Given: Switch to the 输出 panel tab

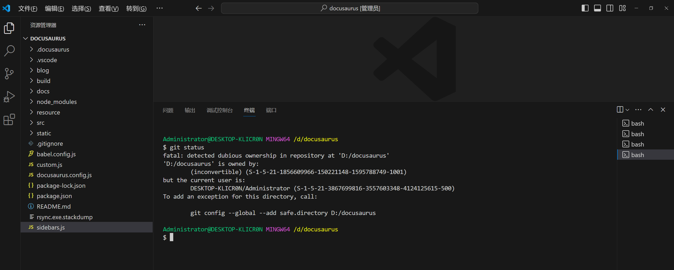Looking at the screenshot, I should pyautogui.click(x=190, y=110).
